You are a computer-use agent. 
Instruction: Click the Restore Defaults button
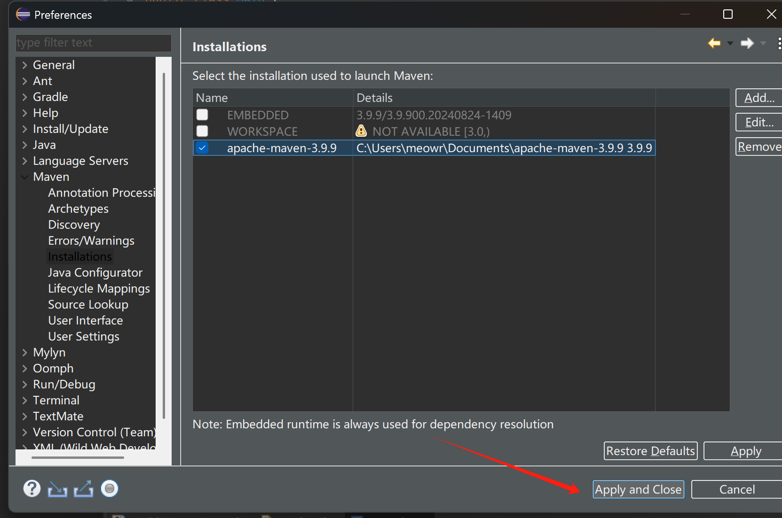(x=650, y=451)
